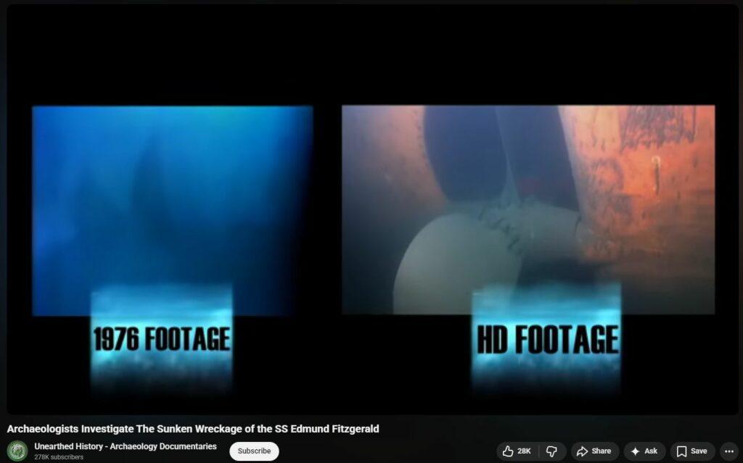Click the Save bookmark icon
Viewport: 743px width, 463px height.
[x=681, y=451]
